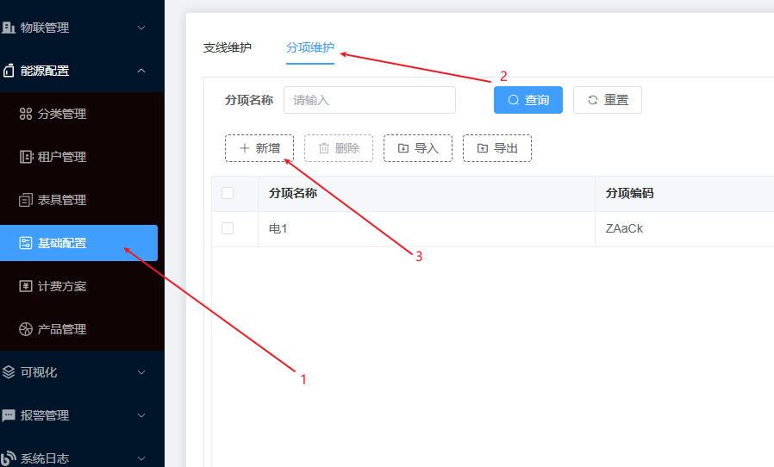
Task: Click the 租户管理 icon
Action: (x=26, y=157)
